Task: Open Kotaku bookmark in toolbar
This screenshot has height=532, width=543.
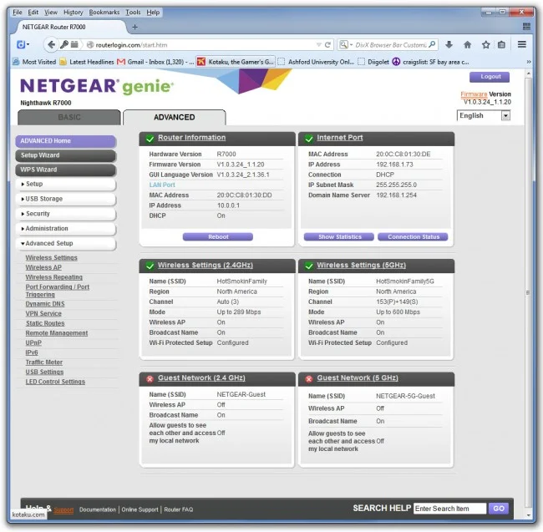Action: 236,62
